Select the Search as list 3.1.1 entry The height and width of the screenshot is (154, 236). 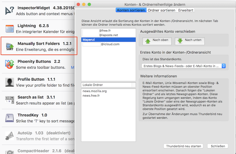tap(38, 100)
